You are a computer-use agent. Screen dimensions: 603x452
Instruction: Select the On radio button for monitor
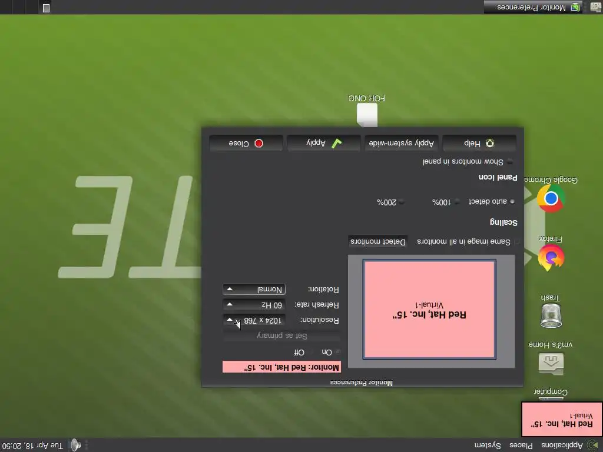click(337, 352)
